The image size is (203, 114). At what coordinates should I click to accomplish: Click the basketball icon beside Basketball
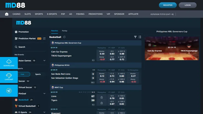pos(16,100)
